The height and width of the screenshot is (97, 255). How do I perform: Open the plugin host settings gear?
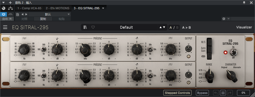pos(224,19)
